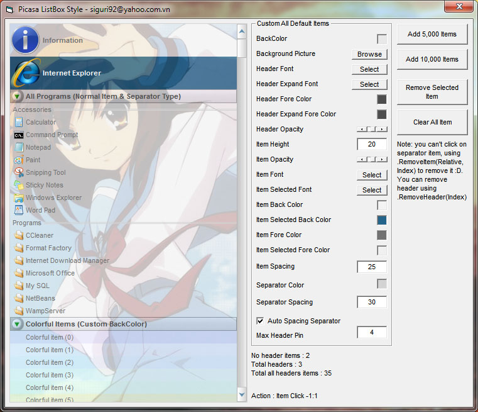Select Windows Explorer list item
This screenshot has width=478, height=412.
pos(53,198)
